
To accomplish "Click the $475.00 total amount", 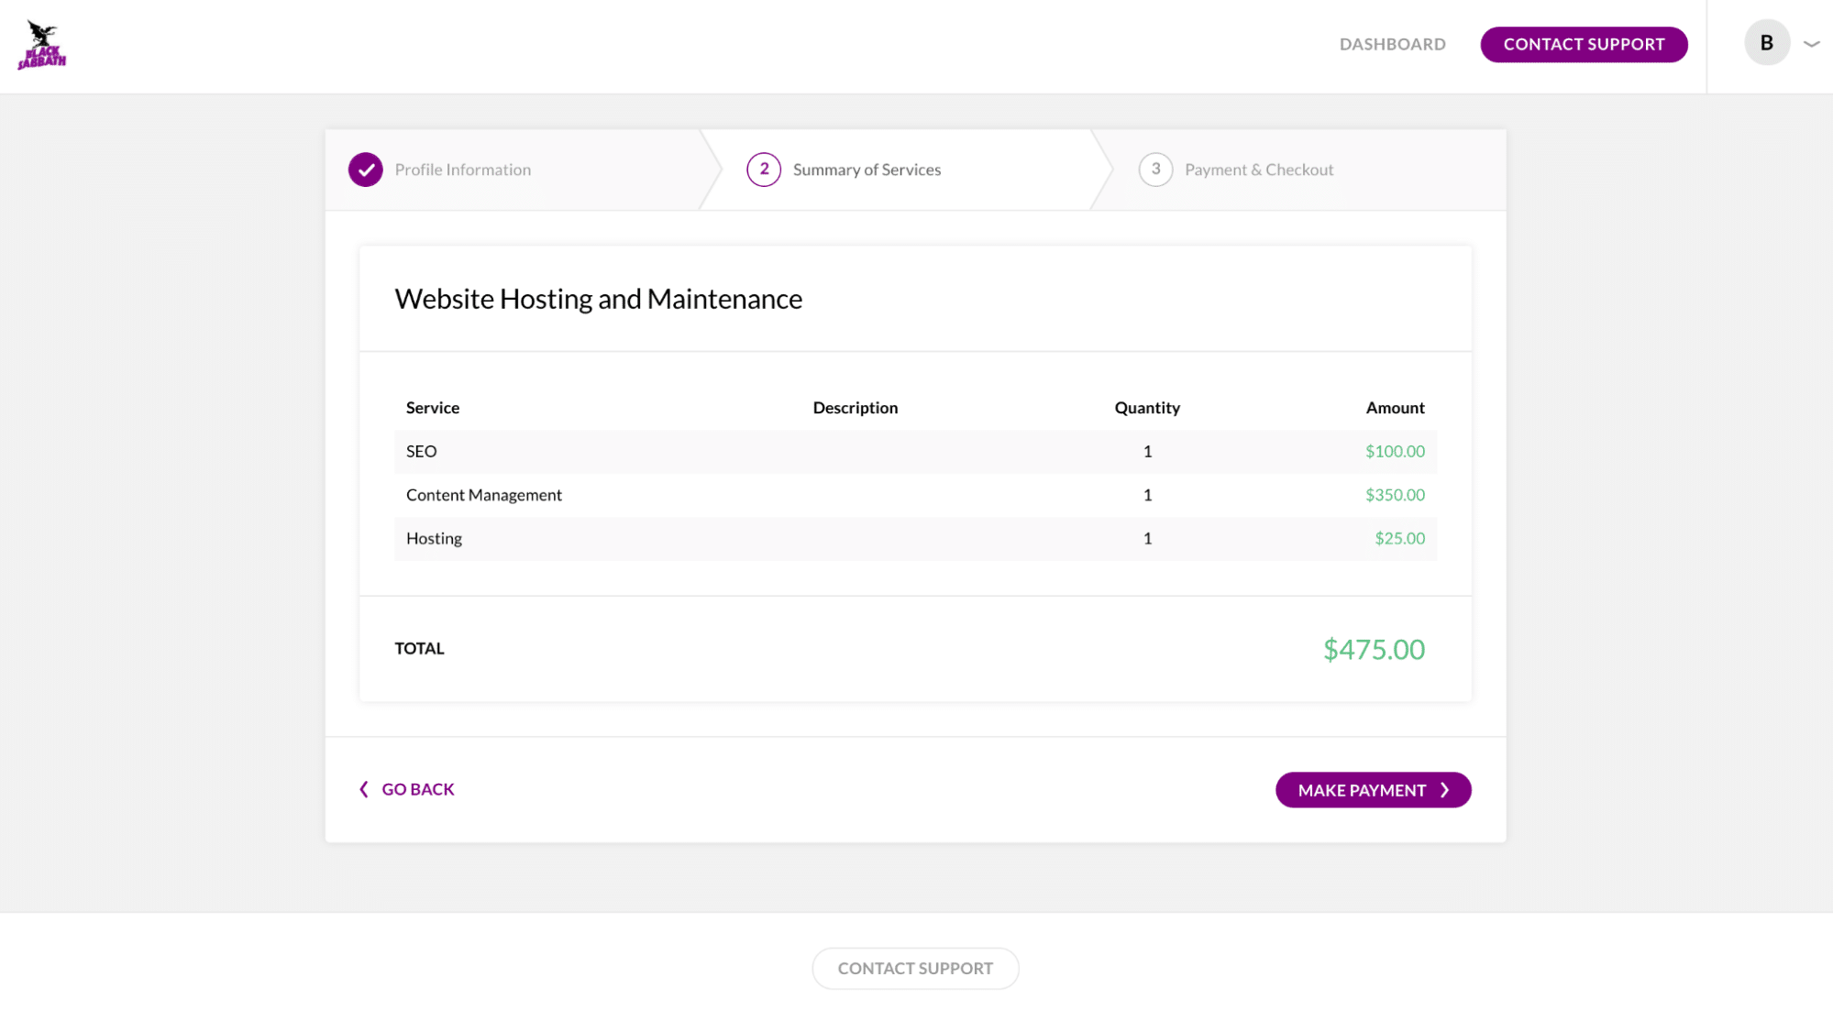I will (1373, 649).
